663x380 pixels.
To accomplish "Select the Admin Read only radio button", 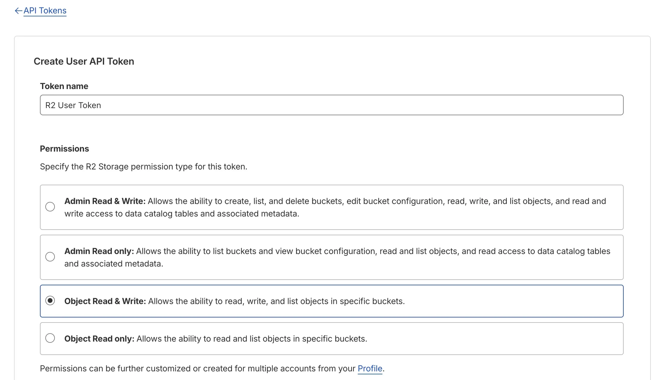I will point(50,256).
